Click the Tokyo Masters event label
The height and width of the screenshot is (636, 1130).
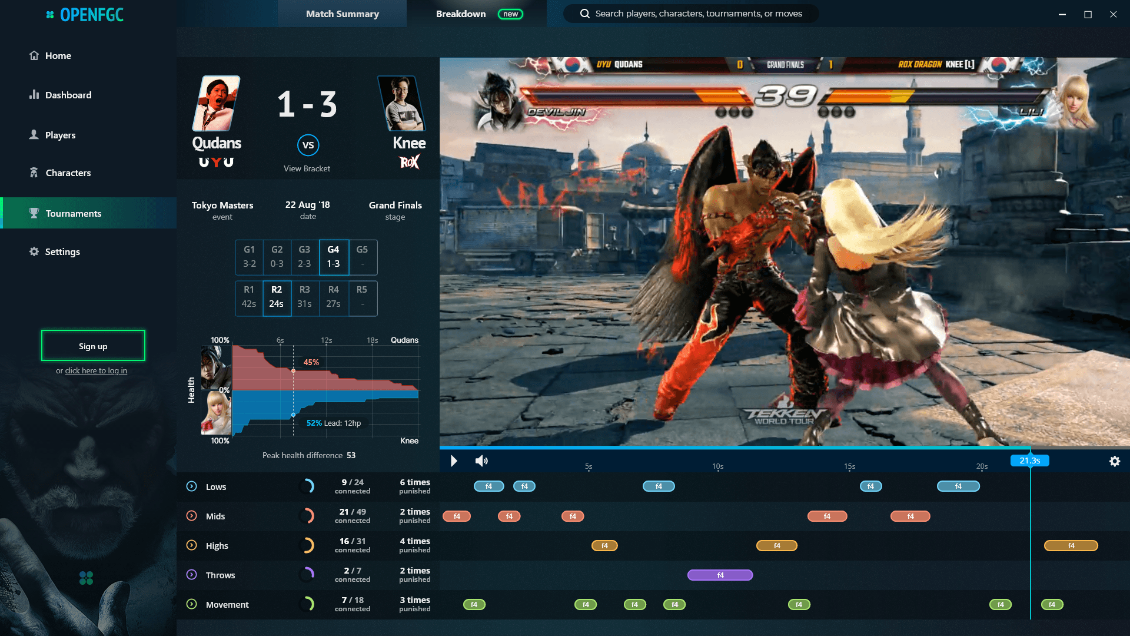[x=222, y=206]
